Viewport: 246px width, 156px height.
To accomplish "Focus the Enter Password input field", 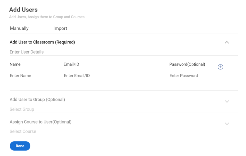I will (x=193, y=76).
